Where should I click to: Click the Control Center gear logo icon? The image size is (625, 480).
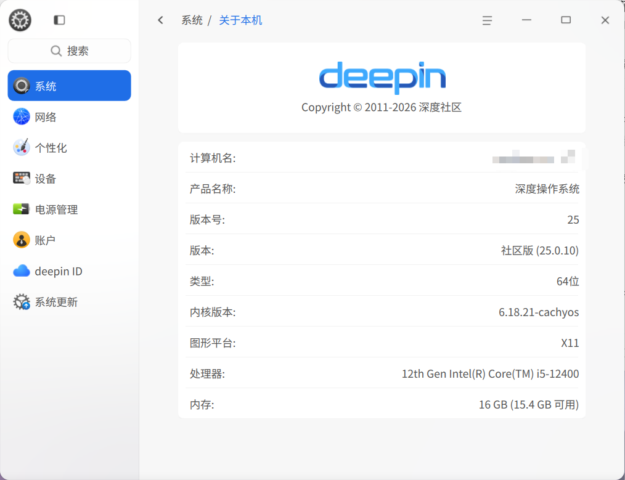[20, 20]
